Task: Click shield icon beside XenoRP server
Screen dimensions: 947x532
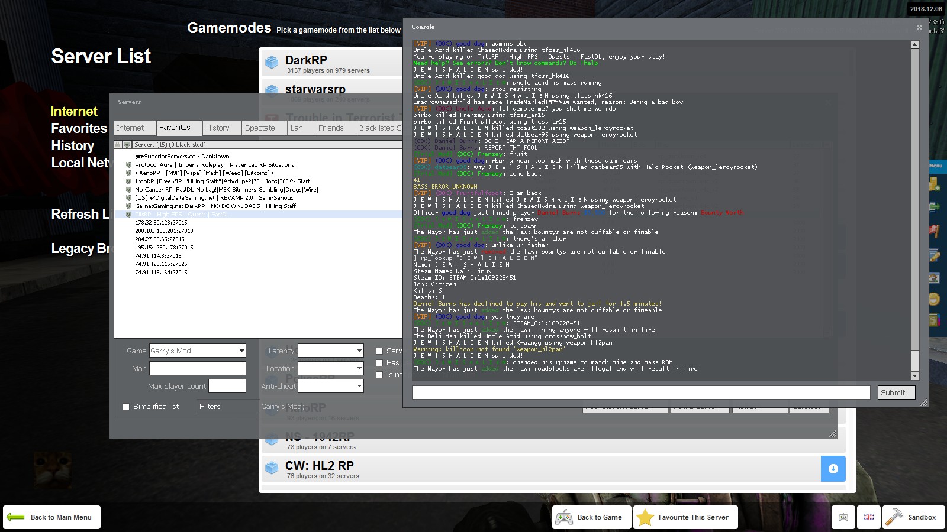Action: coord(128,173)
